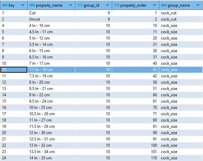Select property_order cell with value 110
This screenshot has height=161, width=203.
(136, 158)
